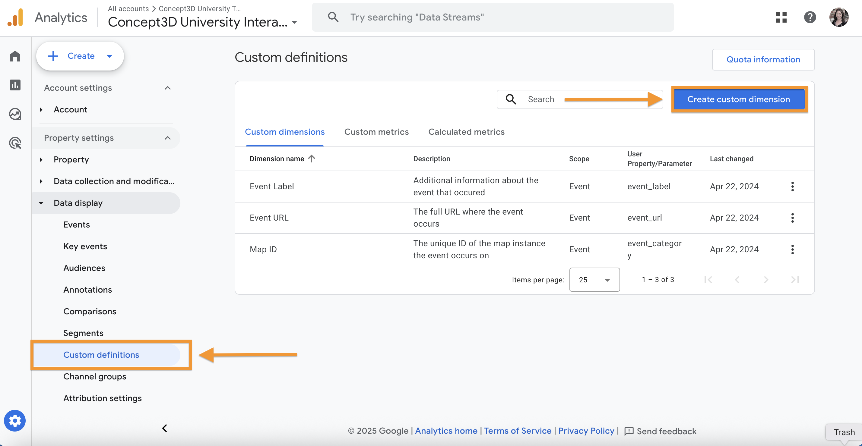Sort by Dimension name arrow

312,159
